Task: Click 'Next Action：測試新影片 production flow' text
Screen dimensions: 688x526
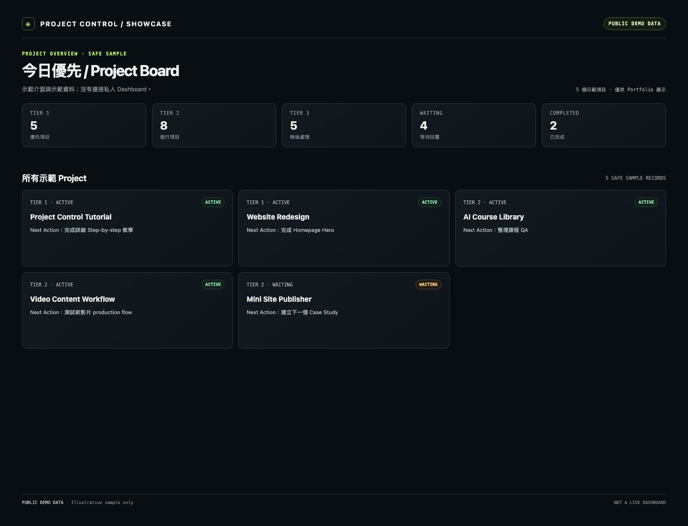Action: pos(81,312)
